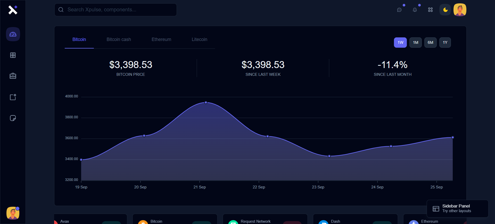
Task: Switch to the Ethereum tab
Action: coord(161,39)
